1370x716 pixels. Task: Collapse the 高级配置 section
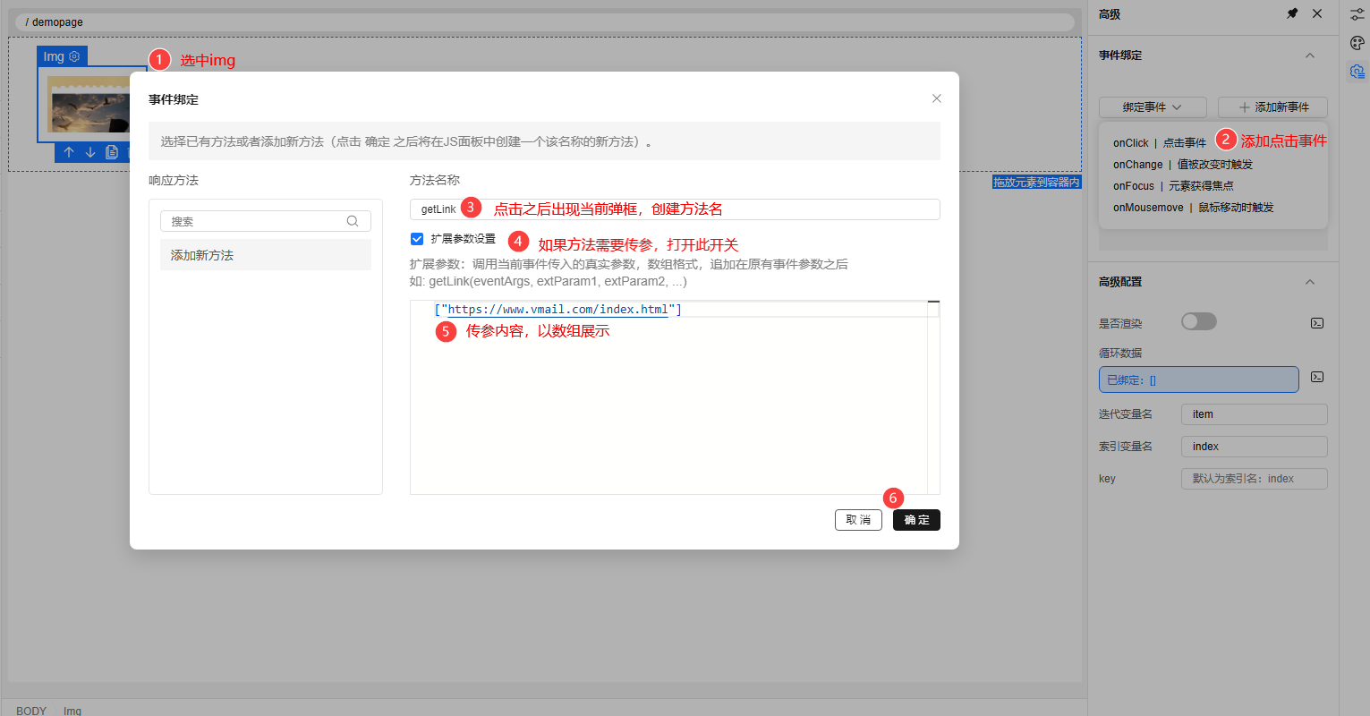[1310, 282]
